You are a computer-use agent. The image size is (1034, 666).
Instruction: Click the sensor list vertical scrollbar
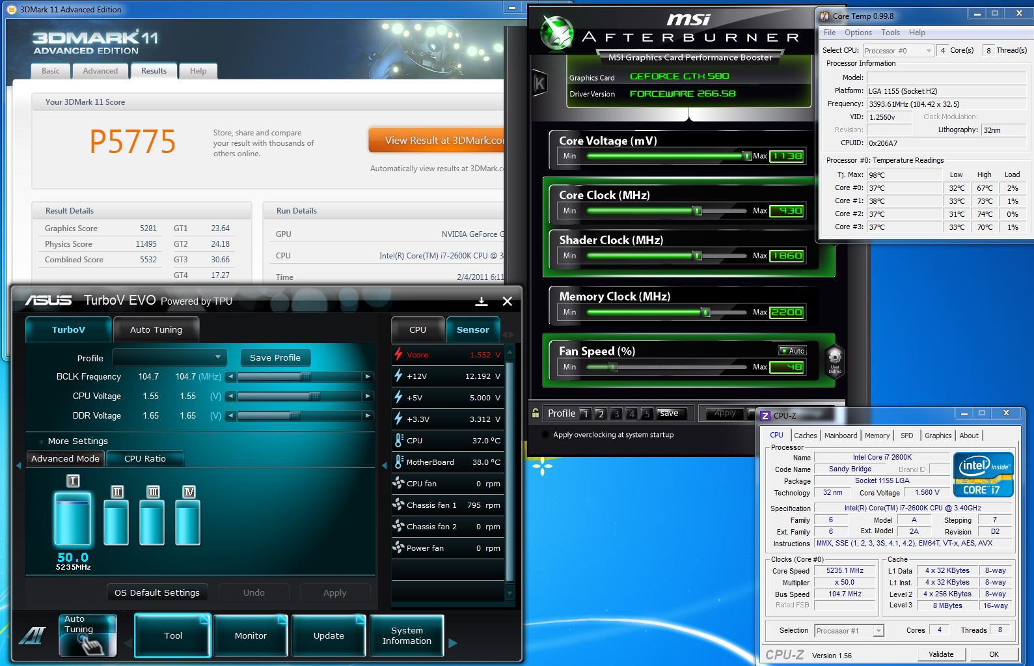pyautogui.click(x=510, y=473)
